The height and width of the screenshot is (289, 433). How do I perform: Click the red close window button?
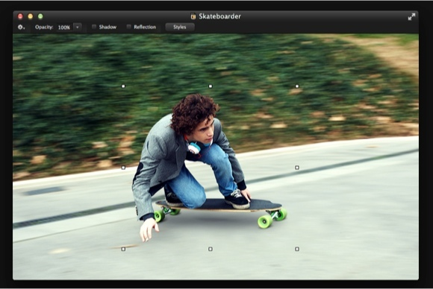(20, 16)
